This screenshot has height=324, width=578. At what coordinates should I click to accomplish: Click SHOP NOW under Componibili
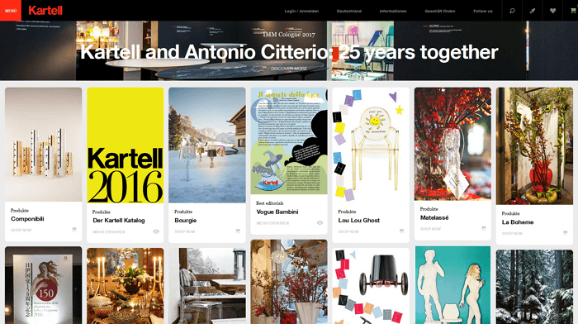point(21,230)
